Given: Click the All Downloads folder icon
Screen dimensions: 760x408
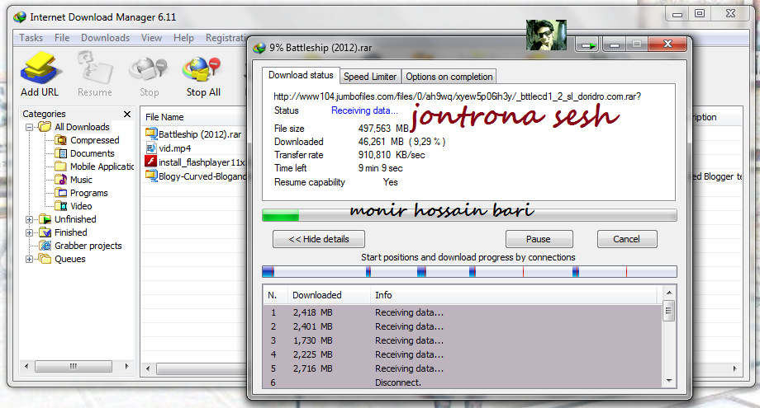Looking at the screenshot, I should coord(45,127).
